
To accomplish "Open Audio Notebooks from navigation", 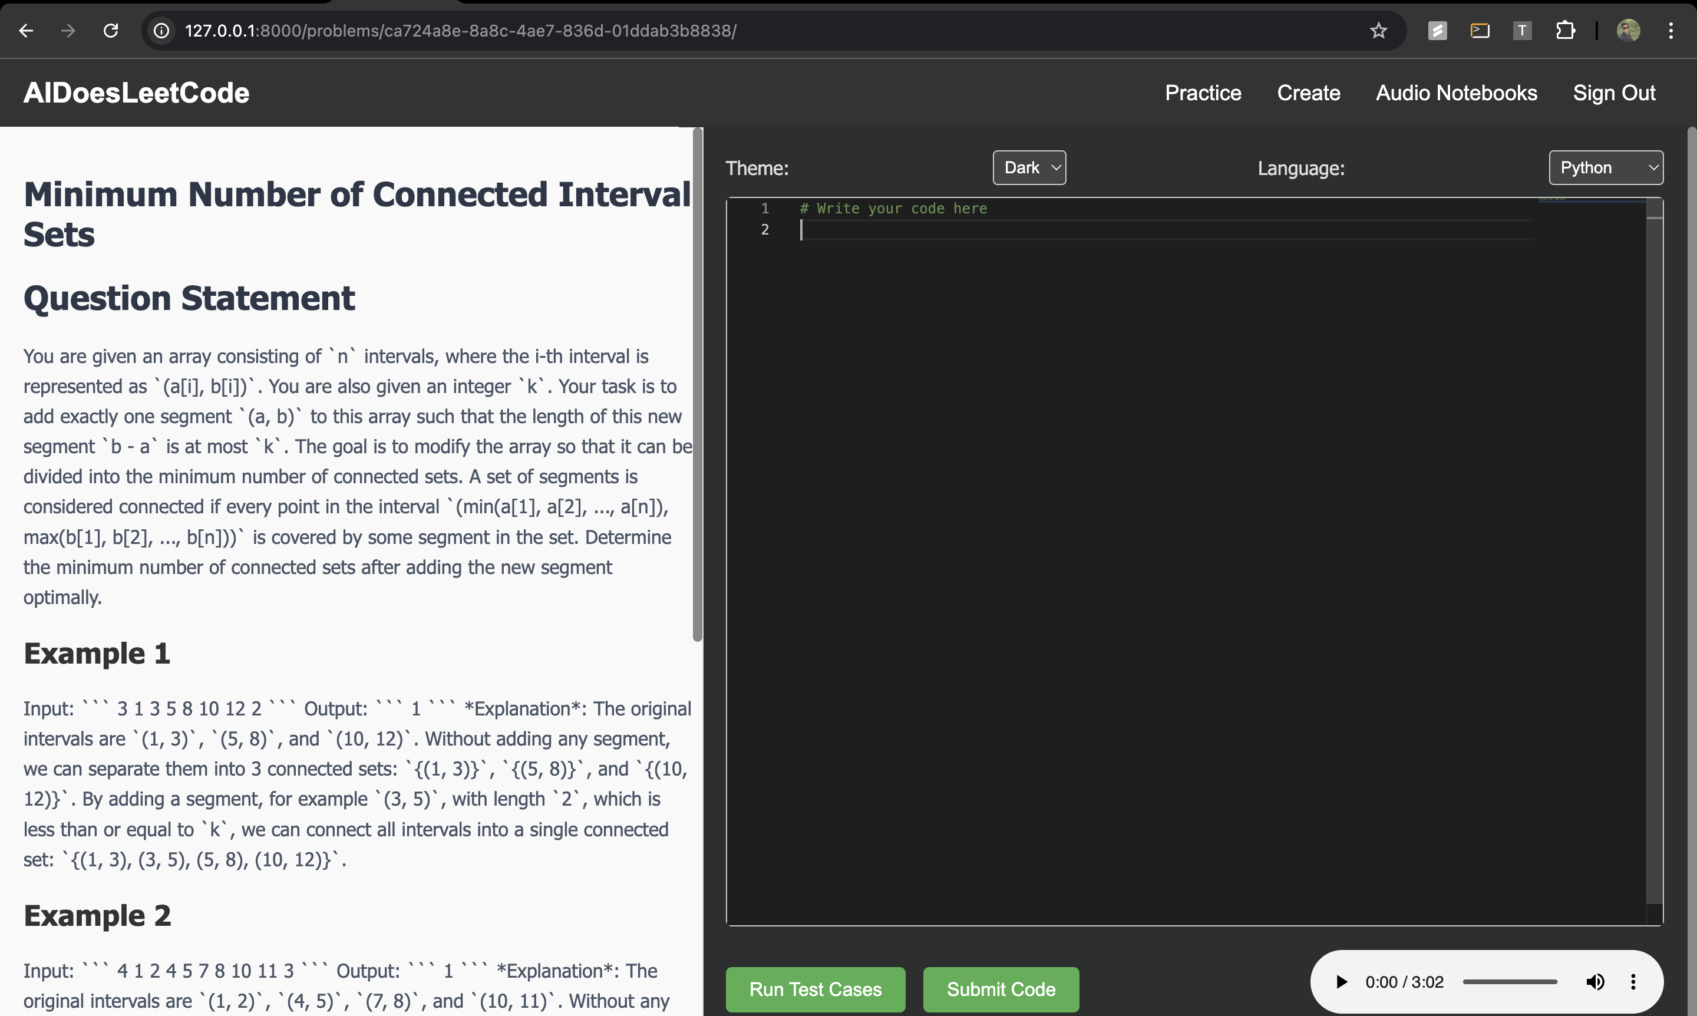I will [x=1456, y=93].
